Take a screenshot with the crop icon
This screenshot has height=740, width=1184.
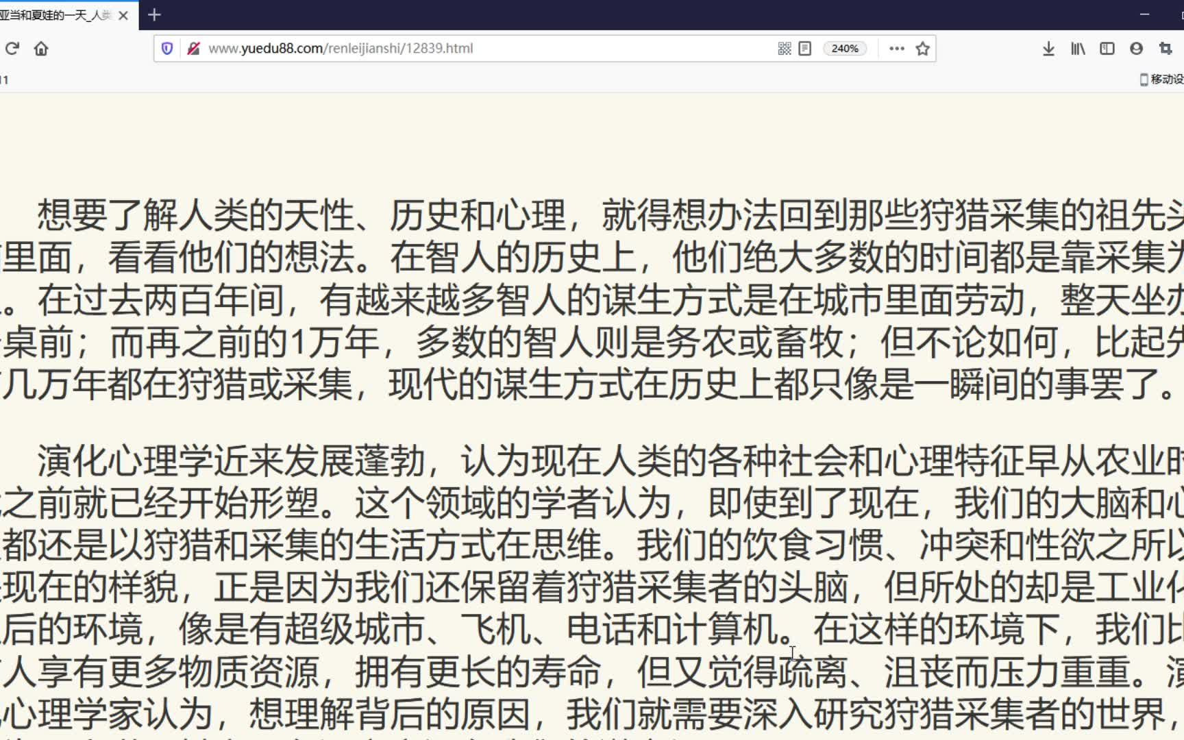click(1165, 49)
